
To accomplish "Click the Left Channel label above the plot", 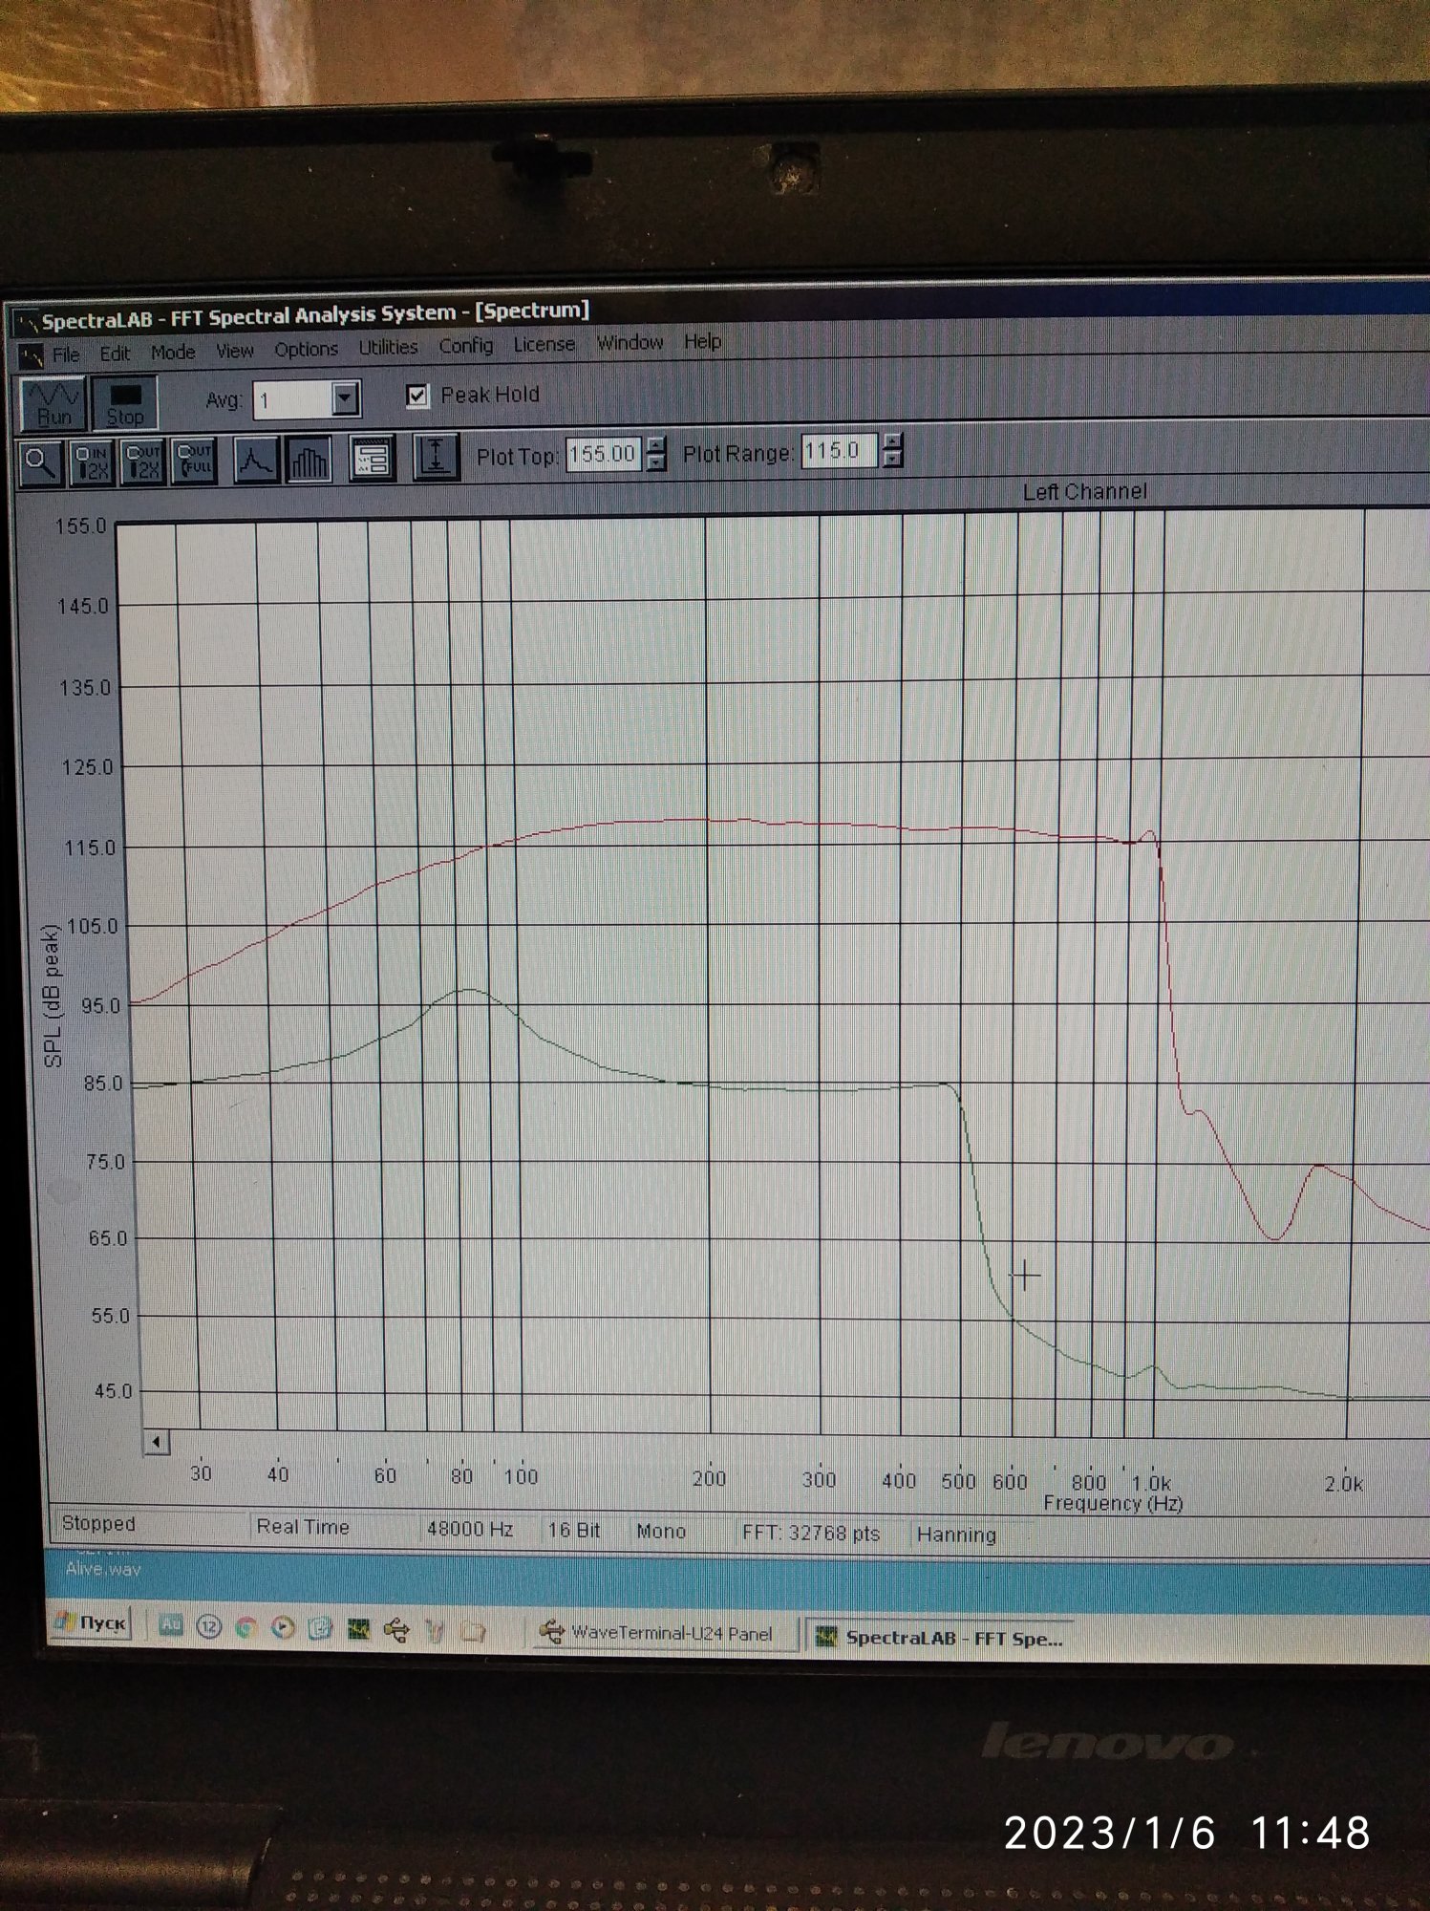I will pyautogui.click(x=1085, y=491).
